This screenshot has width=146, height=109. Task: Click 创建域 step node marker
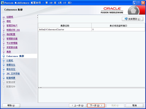[4, 17]
